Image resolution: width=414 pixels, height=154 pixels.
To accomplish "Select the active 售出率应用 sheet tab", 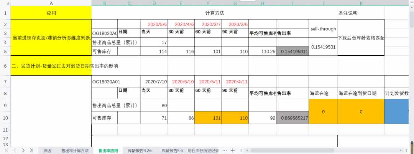I will click(108, 151).
